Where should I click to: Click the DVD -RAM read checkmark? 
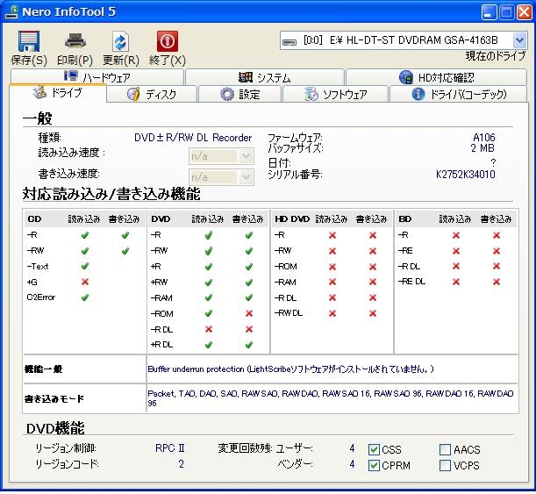click(x=209, y=297)
